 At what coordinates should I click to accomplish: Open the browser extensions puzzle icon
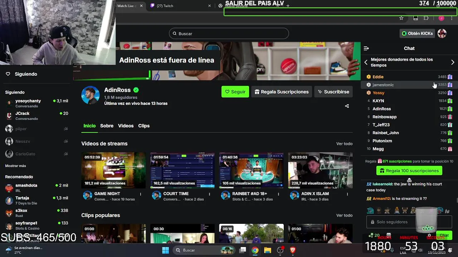(x=426, y=18)
